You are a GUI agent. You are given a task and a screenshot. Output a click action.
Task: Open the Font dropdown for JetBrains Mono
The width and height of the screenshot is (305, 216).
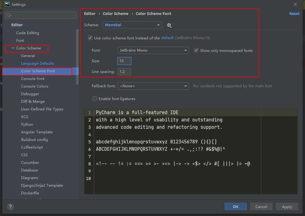click(x=153, y=50)
